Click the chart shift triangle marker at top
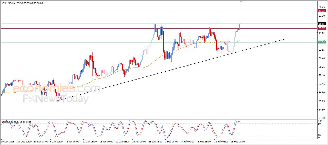The height and width of the screenshot is (145, 328). 241,2
